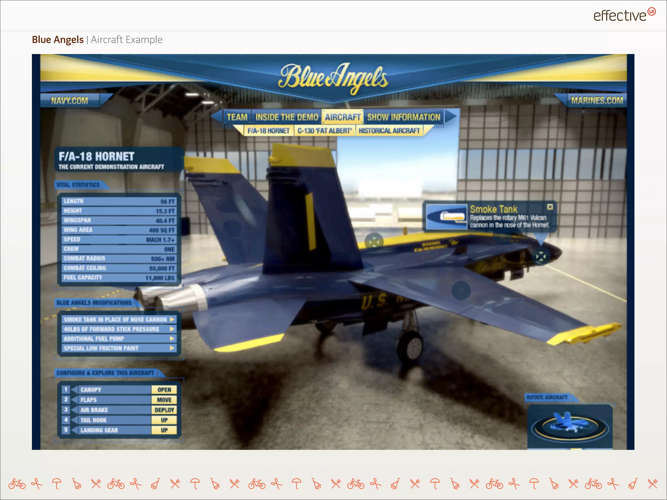Open the NAVY.COM link
The width and height of the screenshot is (667, 500).
pyautogui.click(x=69, y=101)
